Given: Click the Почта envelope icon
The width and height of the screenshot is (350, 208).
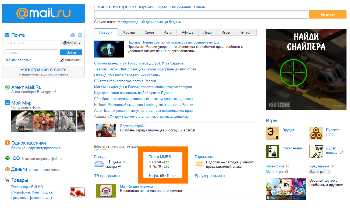Looking at the screenshot, I should click(7, 35).
